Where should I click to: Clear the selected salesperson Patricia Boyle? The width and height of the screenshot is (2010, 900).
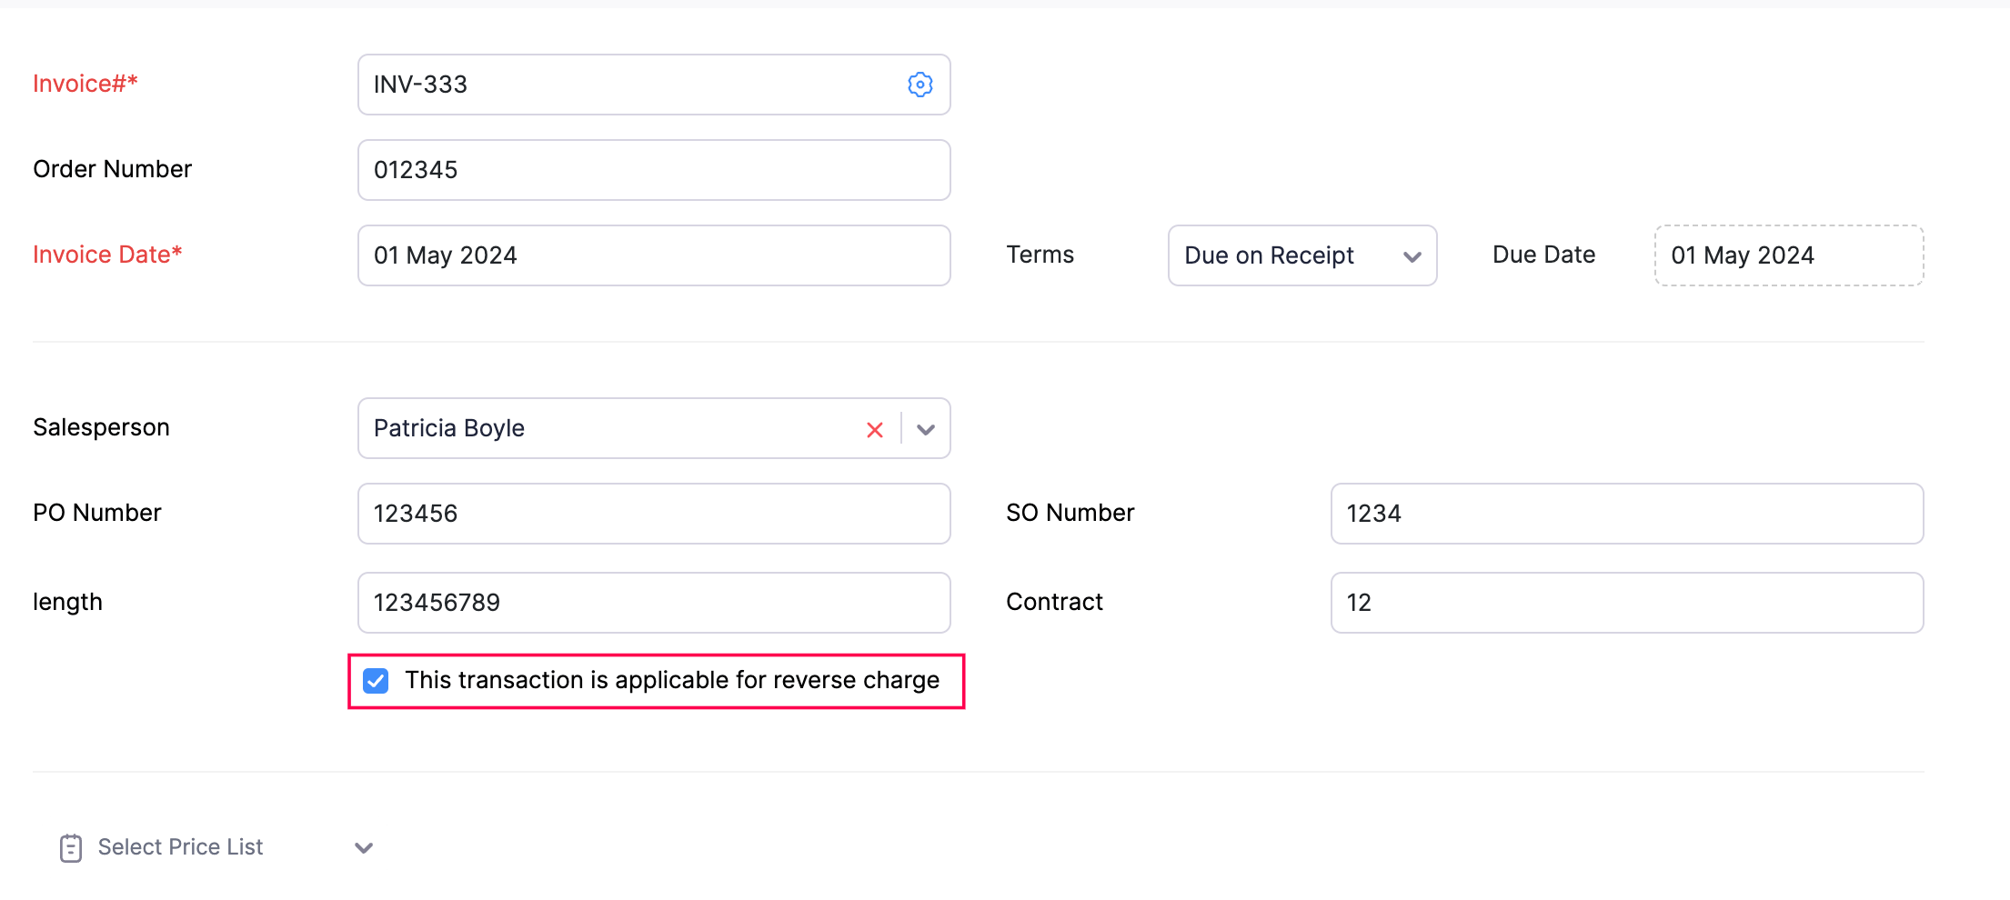click(x=874, y=428)
